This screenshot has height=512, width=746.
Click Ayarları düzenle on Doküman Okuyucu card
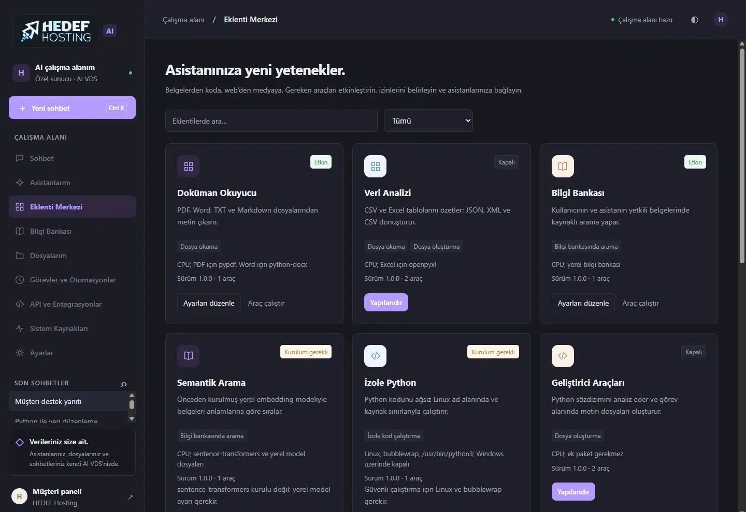coord(209,303)
